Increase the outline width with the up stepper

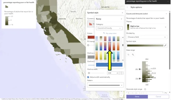(121, 72)
